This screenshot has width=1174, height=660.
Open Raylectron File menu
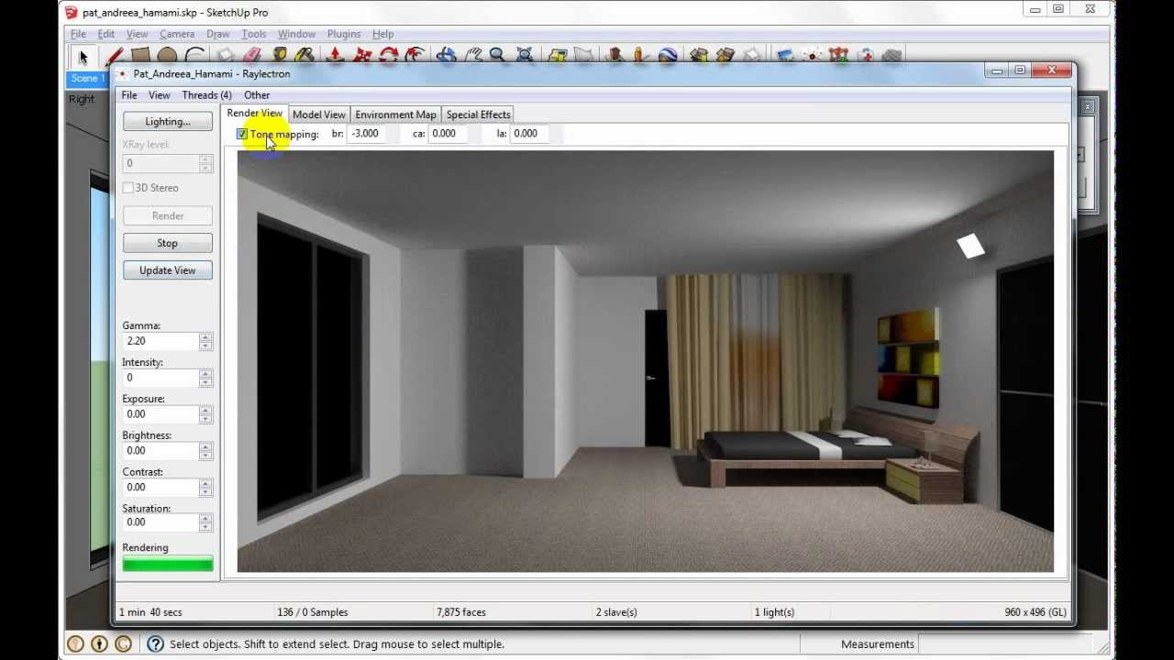[129, 95]
